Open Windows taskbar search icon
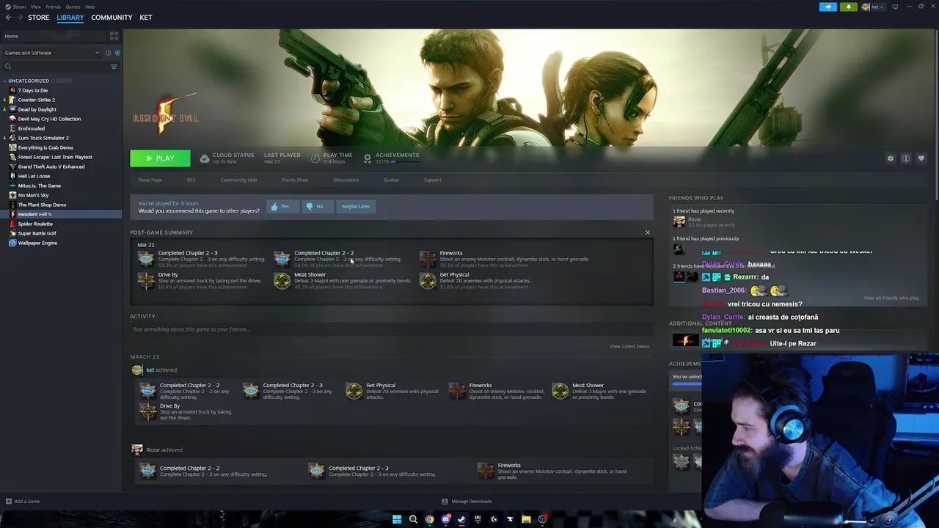The width and height of the screenshot is (939, 528). 413,519
